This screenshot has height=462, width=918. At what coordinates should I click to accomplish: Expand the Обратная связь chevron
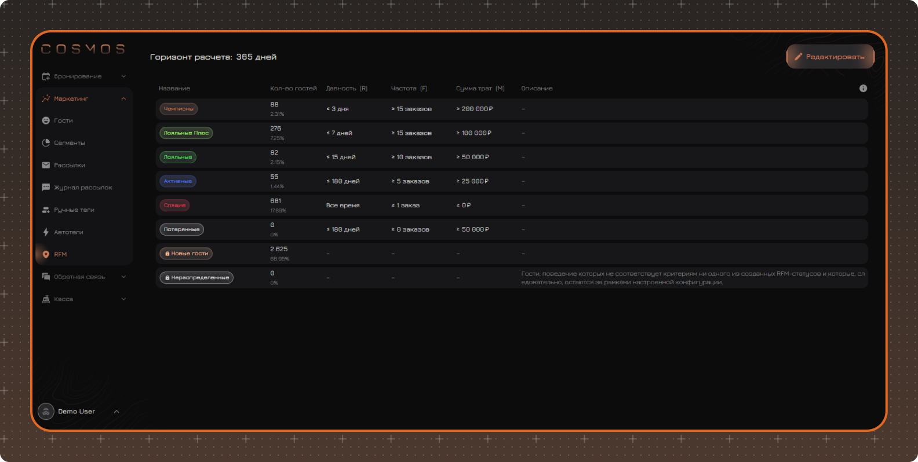coord(123,277)
